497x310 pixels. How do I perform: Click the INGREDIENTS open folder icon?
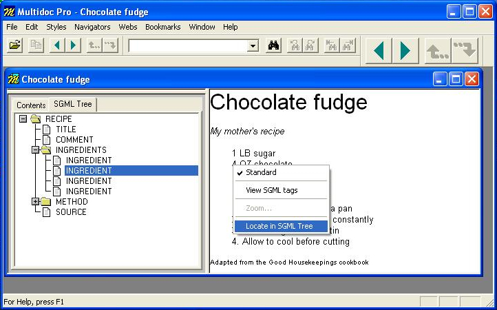click(x=46, y=149)
